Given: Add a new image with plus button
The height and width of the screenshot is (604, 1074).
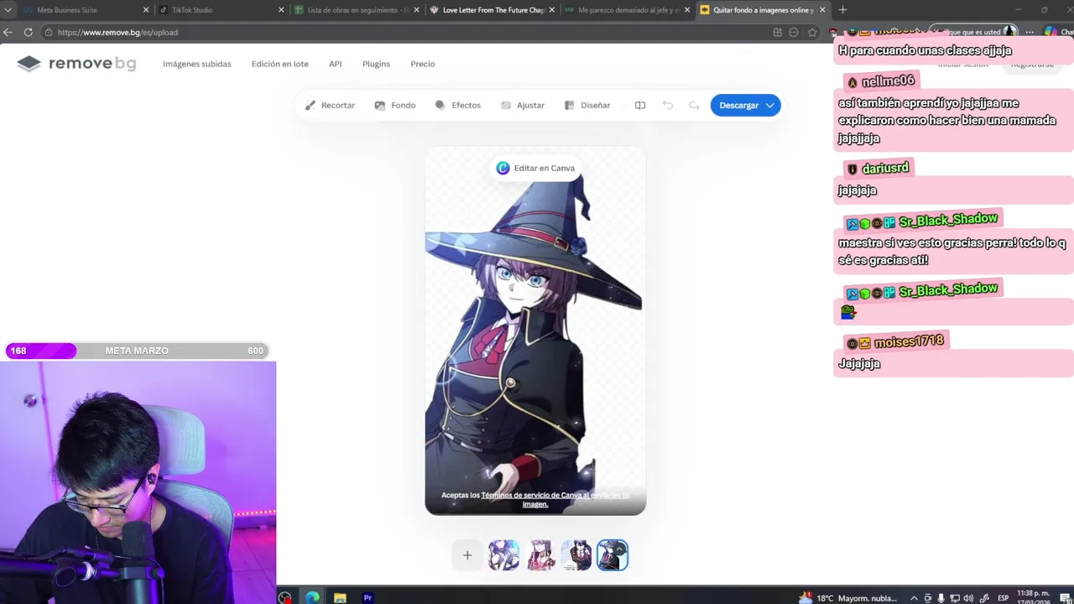Looking at the screenshot, I should coord(467,555).
